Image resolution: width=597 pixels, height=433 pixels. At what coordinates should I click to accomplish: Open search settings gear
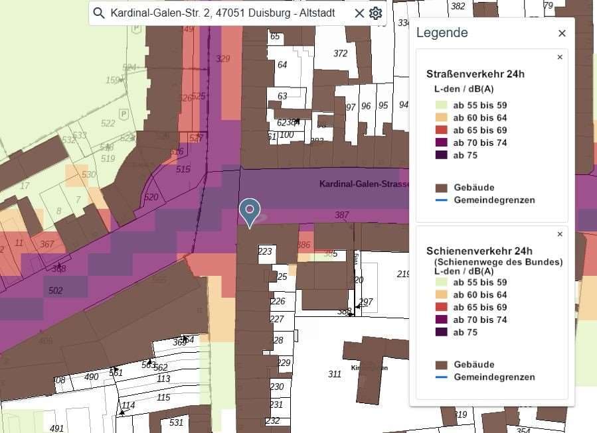[376, 13]
